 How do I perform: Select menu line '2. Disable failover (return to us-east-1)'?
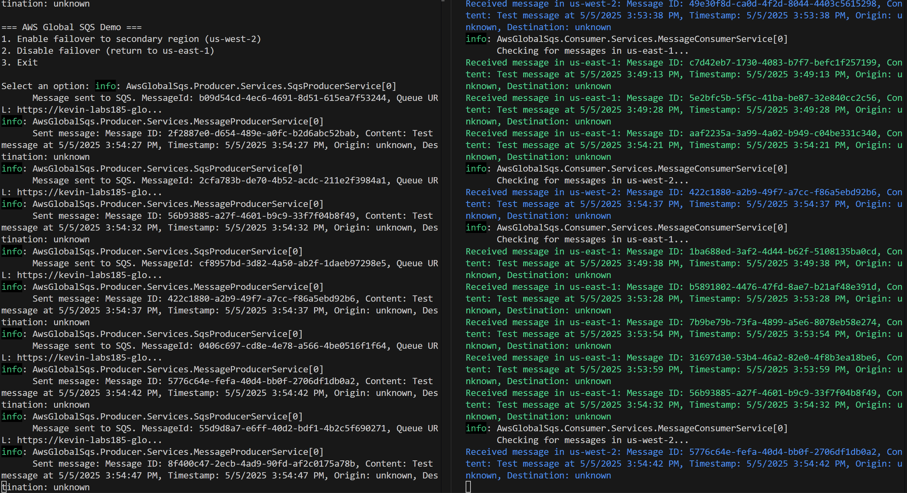point(108,51)
